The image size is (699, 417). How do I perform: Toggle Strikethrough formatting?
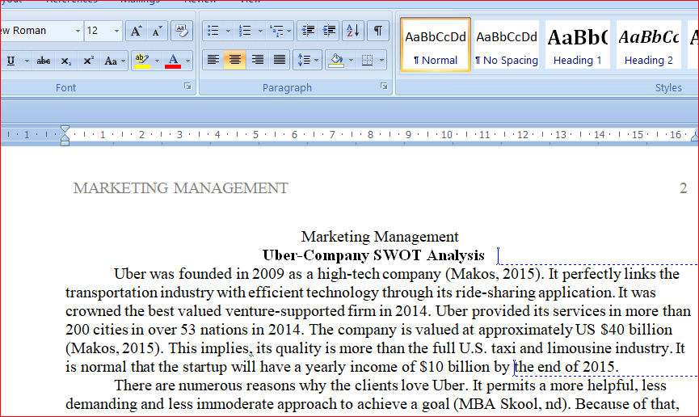[x=44, y=61]
